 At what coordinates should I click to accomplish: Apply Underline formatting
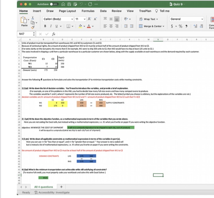pos(57,26)
